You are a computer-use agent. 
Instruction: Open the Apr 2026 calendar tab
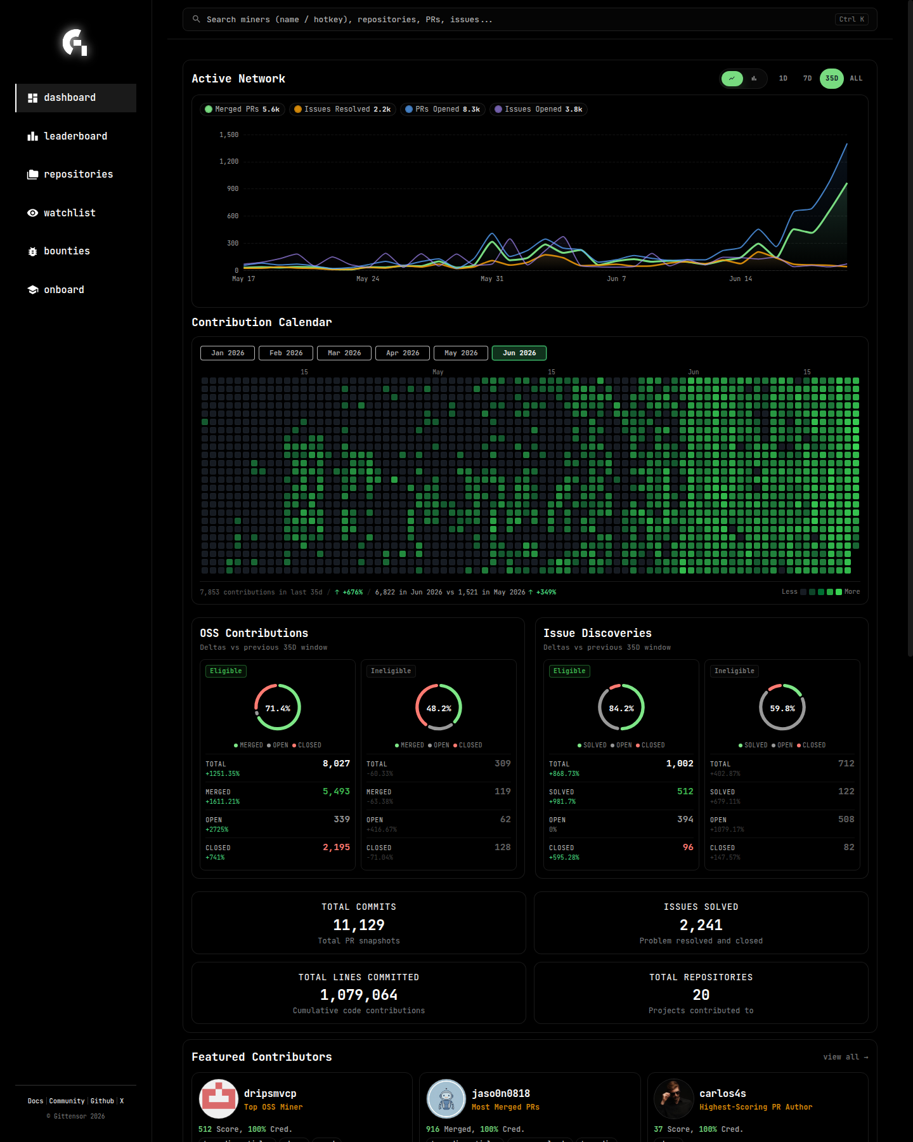(x=403, y=353)
